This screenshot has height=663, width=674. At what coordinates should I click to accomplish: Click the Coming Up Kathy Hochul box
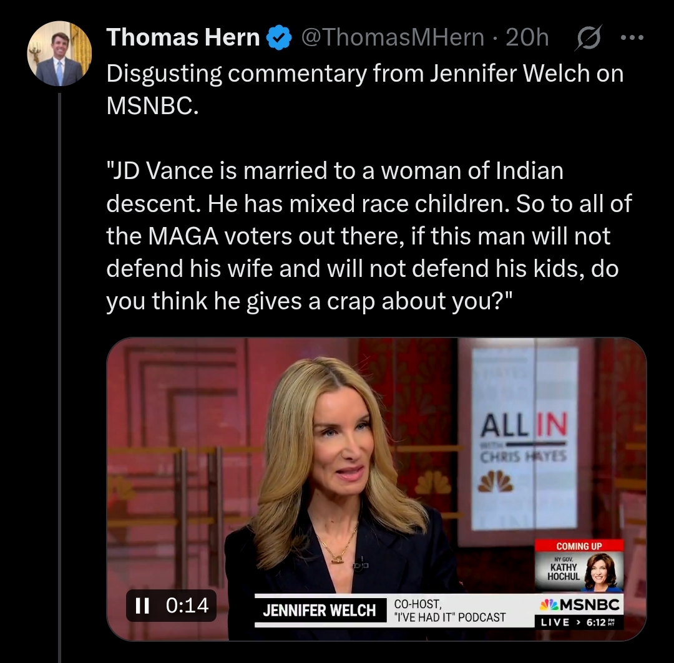click(x=579, y=566)
